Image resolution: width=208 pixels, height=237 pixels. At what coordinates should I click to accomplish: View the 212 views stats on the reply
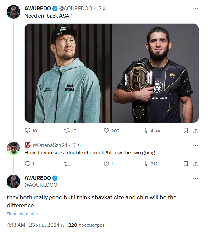[146, 164]
